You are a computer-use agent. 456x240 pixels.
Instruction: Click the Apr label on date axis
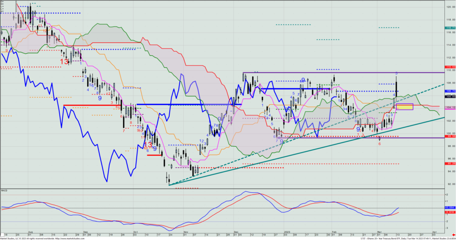[x=434, y=232]
